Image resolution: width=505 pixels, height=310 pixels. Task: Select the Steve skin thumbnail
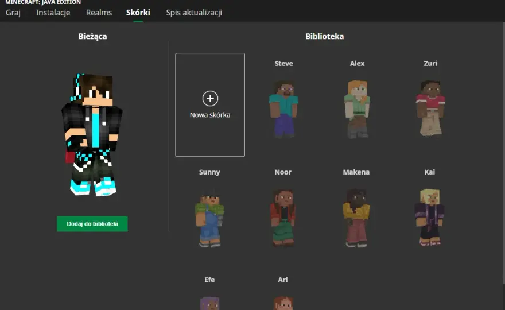click(283, 109)
